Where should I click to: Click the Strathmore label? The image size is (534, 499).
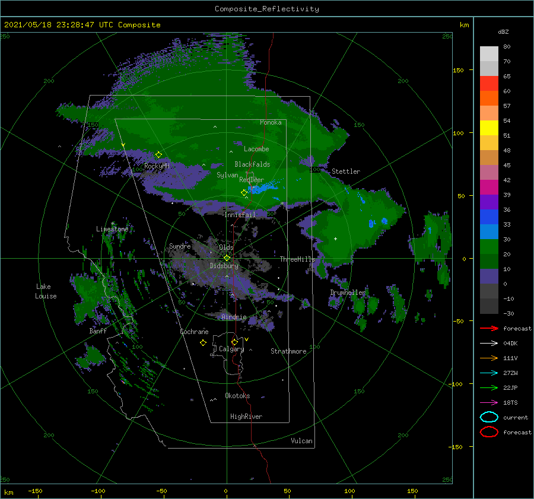[x=288, y=351]
